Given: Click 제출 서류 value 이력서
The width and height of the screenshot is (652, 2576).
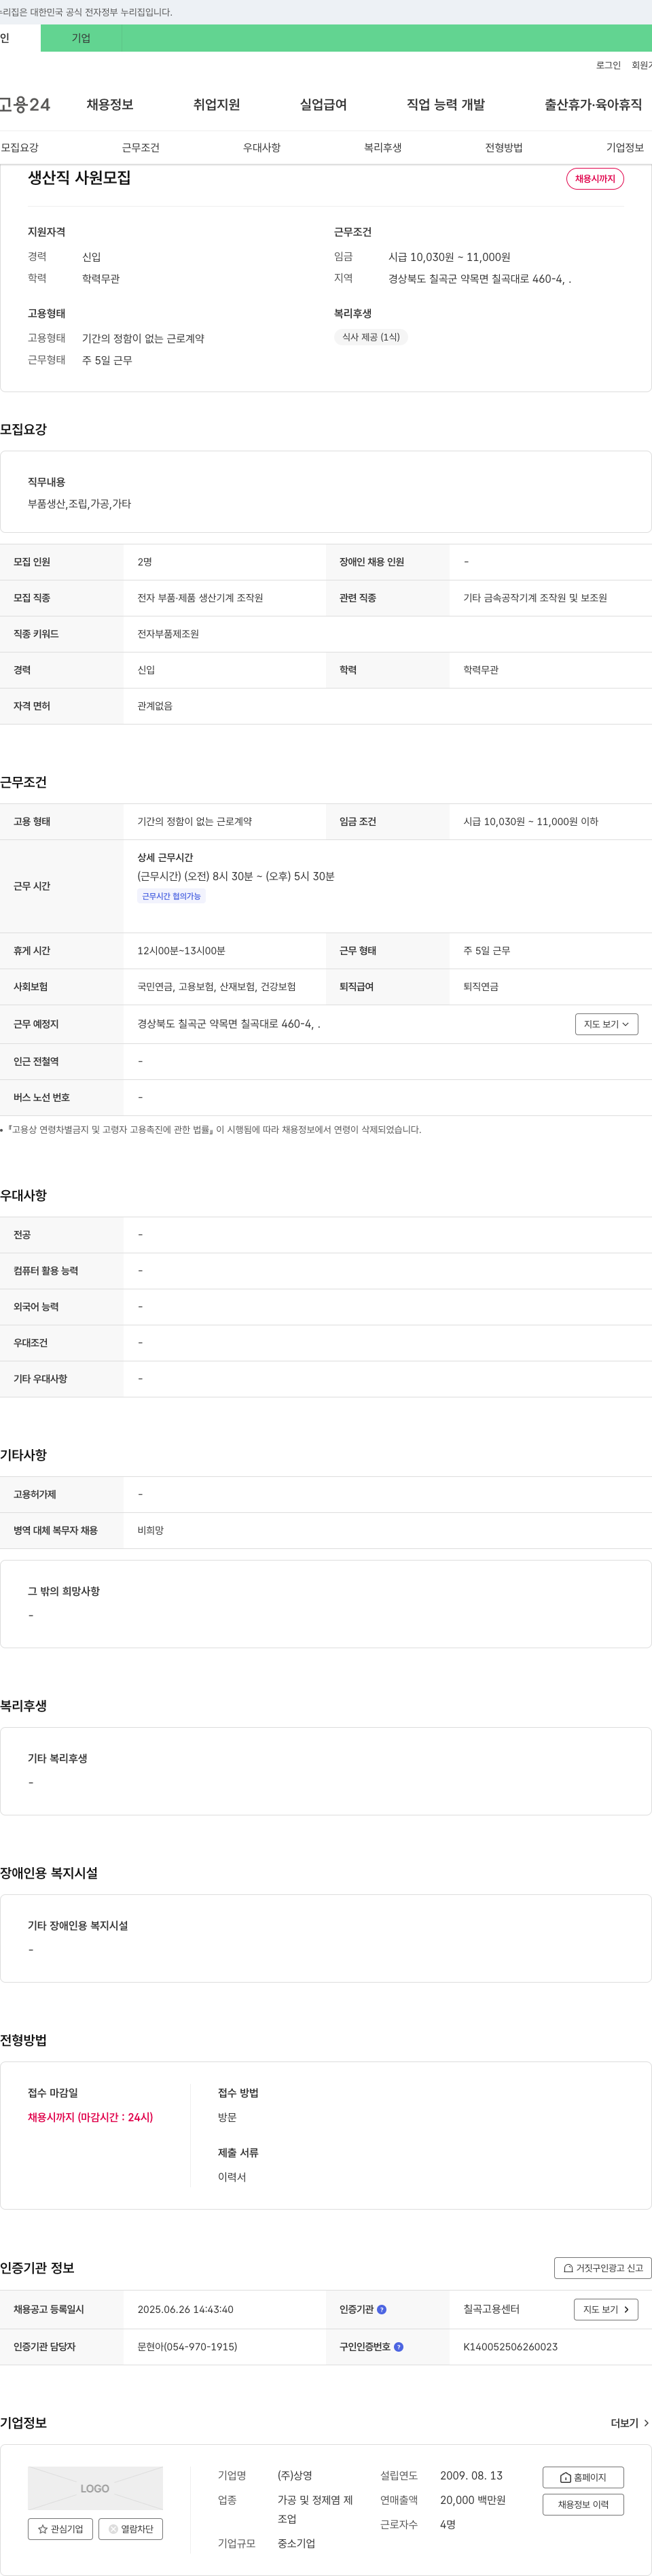Looking at the screenshot, I should coord(232,2178).
